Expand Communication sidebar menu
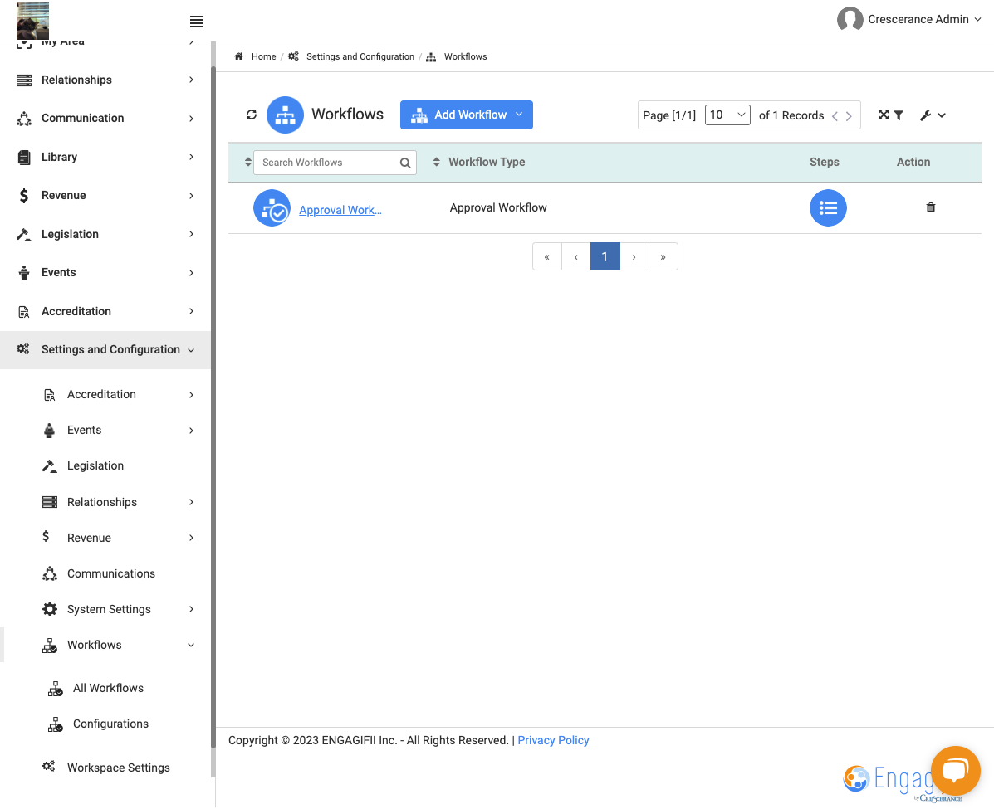The width and height of the screenshot is (994, 809). [105, 119]
